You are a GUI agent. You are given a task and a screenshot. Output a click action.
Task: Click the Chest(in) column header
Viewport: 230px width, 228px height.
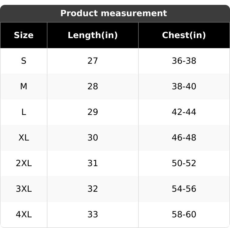click(x=184, y=35)
